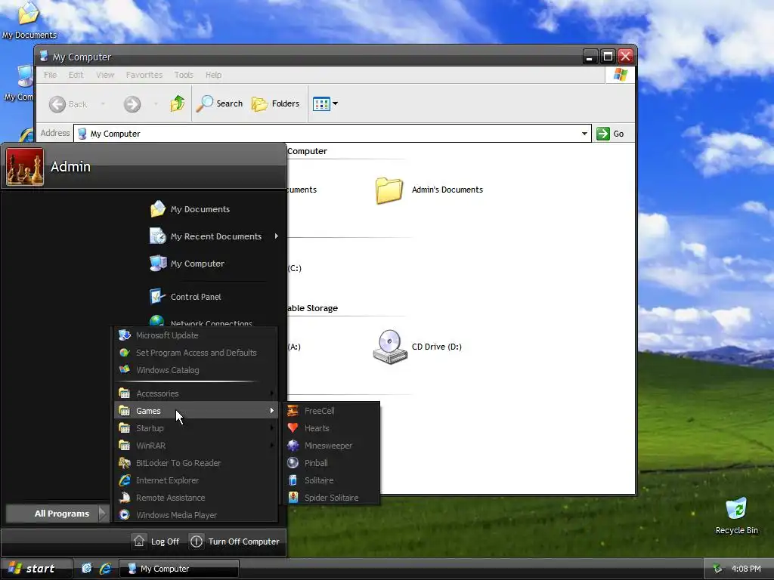
Task: Launch BitLocker To Go Reader
Action: (x=196, y=463)
